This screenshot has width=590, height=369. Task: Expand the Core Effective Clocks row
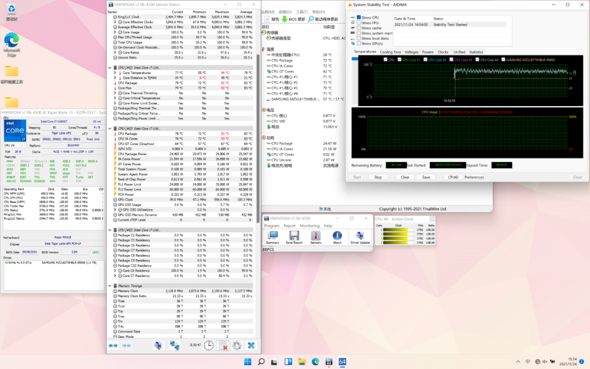pos(116,22)
